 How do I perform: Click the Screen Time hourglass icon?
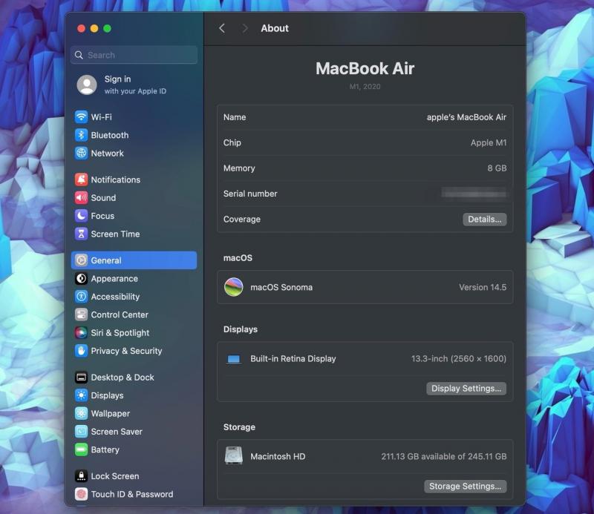tap(81, 234)
